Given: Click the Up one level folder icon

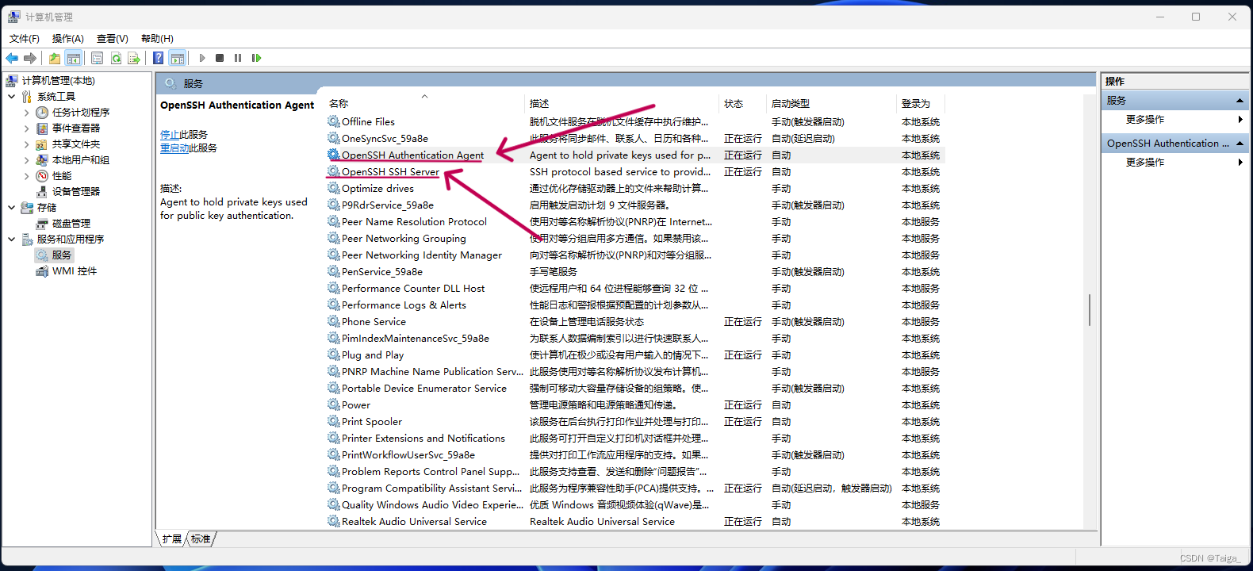Looking at the screenshot, I should [x=54, y=58].
